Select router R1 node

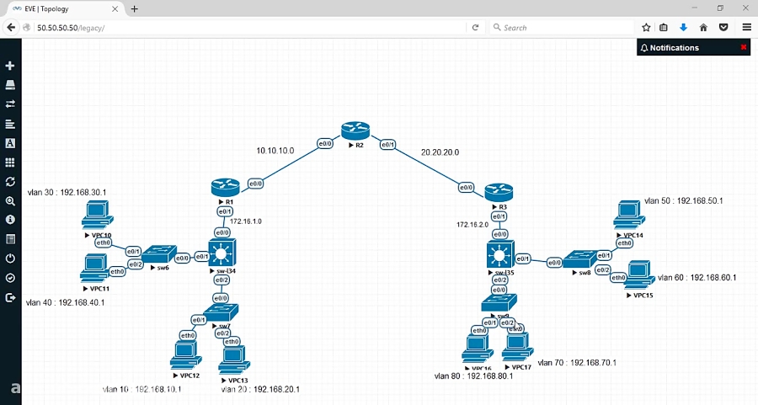(225, 188)
